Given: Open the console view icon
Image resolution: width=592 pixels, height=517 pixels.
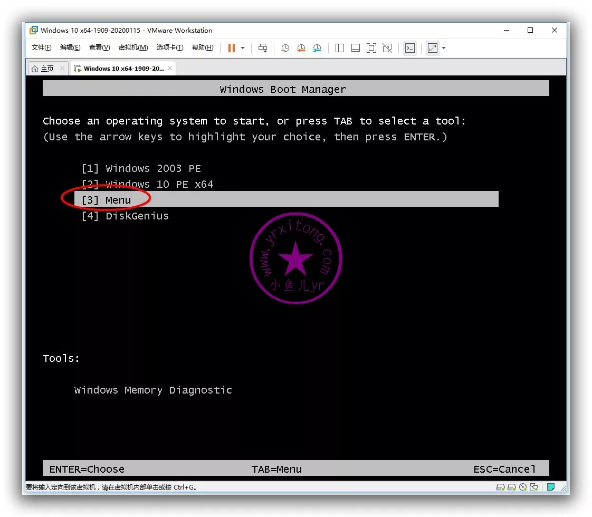Looking at the screenshot, I should [410, 48].
